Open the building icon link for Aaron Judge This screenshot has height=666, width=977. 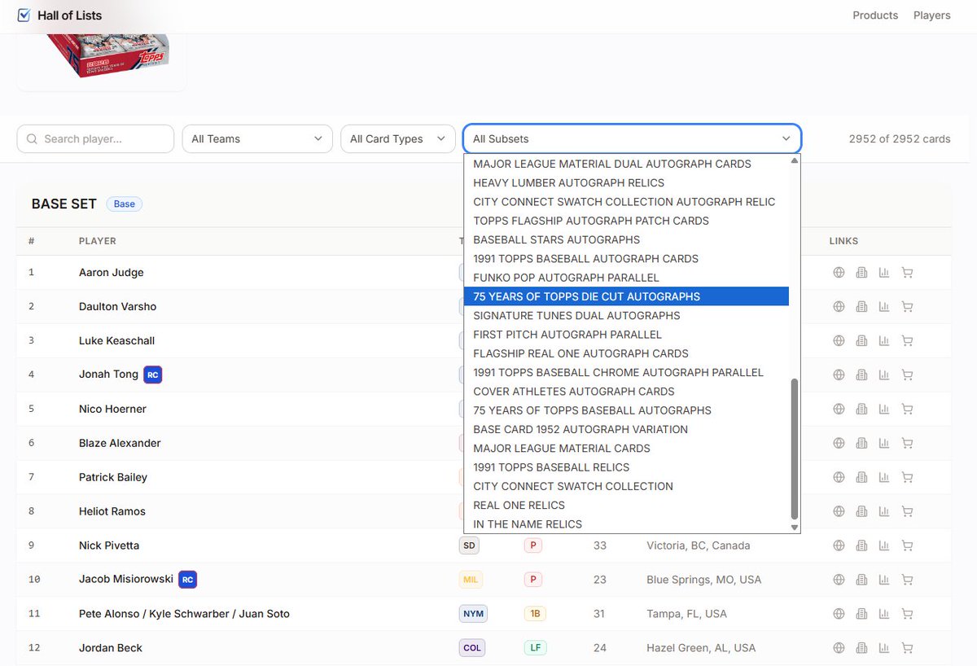861,273
